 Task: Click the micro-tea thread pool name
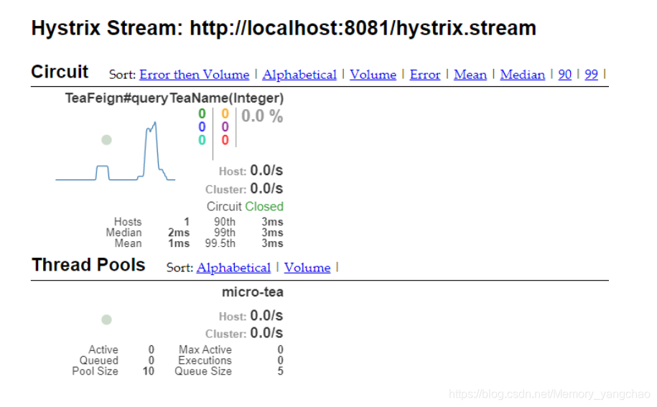[253, 292]
